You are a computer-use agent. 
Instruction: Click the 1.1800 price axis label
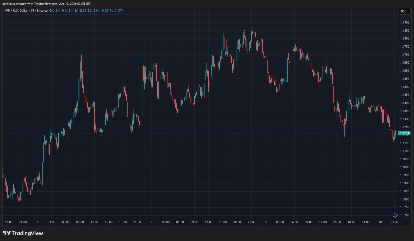(405, 39)
